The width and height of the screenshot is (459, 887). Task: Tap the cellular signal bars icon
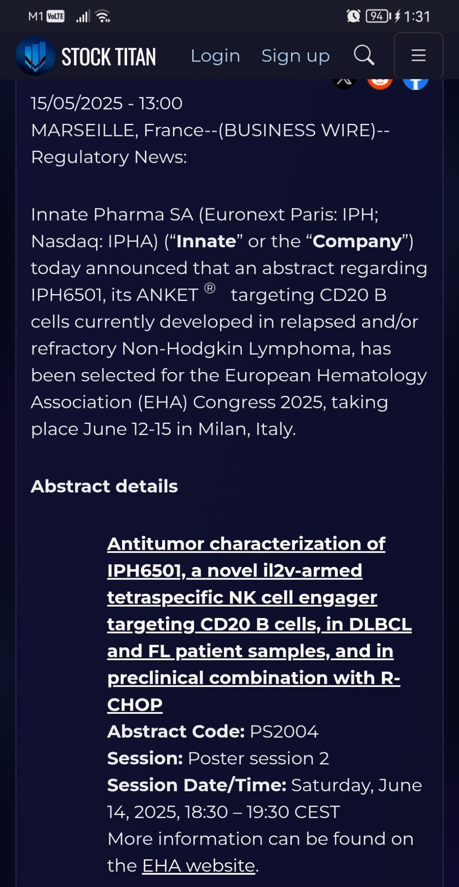[x=83, y=17]
